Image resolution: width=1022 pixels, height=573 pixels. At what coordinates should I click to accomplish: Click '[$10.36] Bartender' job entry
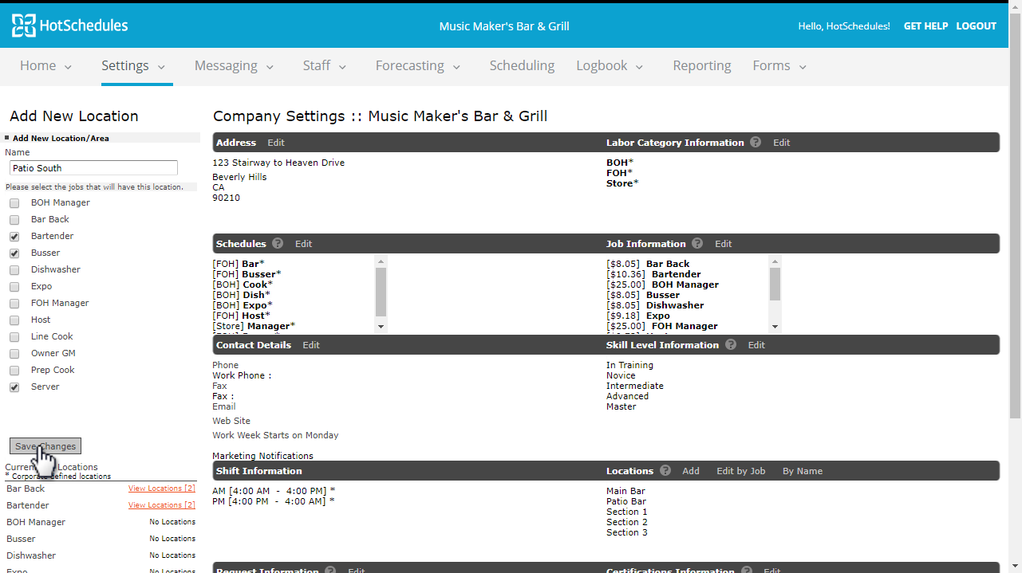(653, 274)
